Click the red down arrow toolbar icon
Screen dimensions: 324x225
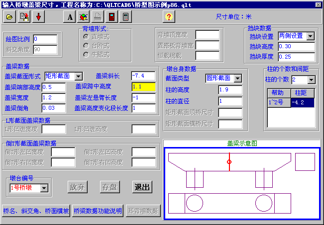coord(38,17)
